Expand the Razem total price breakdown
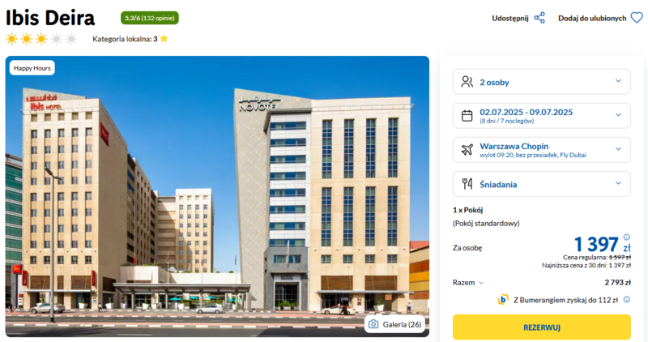This screenshot has width=648, height=342. pos(468,283)
